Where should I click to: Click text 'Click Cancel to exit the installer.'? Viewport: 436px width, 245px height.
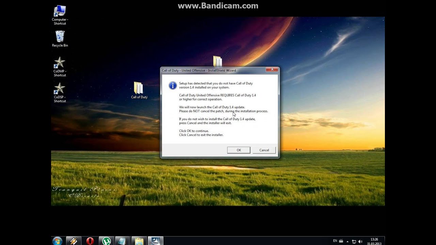(201, 135)
